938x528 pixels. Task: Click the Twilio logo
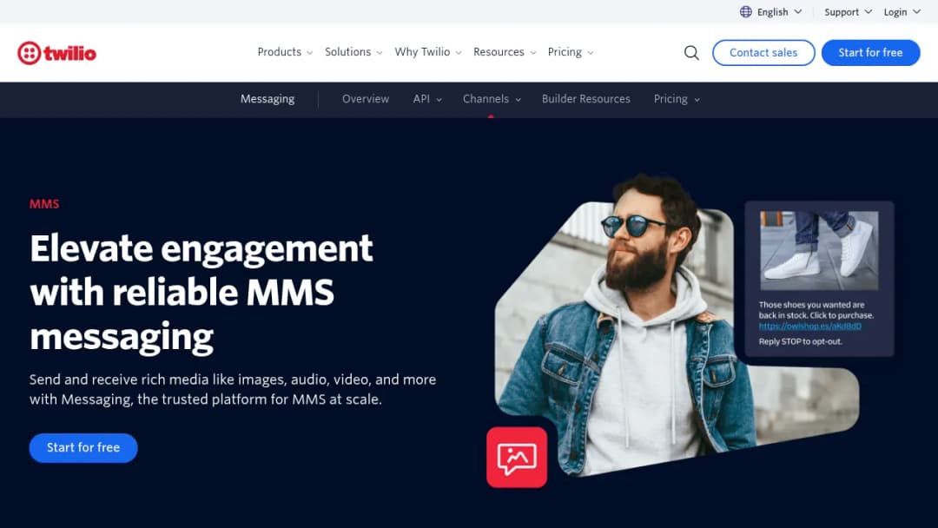pos(56,53)
